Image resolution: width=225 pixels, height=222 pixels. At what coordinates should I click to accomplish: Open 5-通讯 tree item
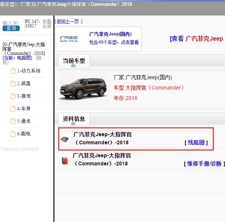24,121
